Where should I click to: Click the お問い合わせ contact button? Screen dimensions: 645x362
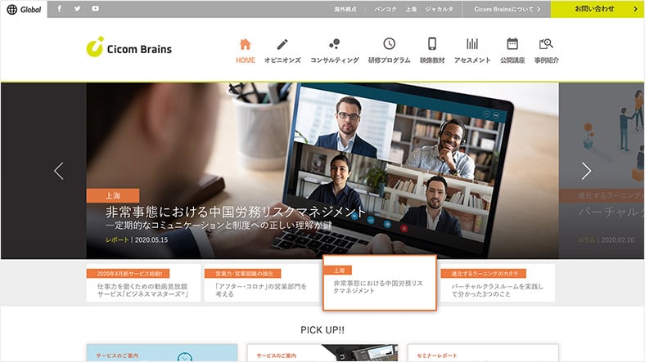point(597,9)
